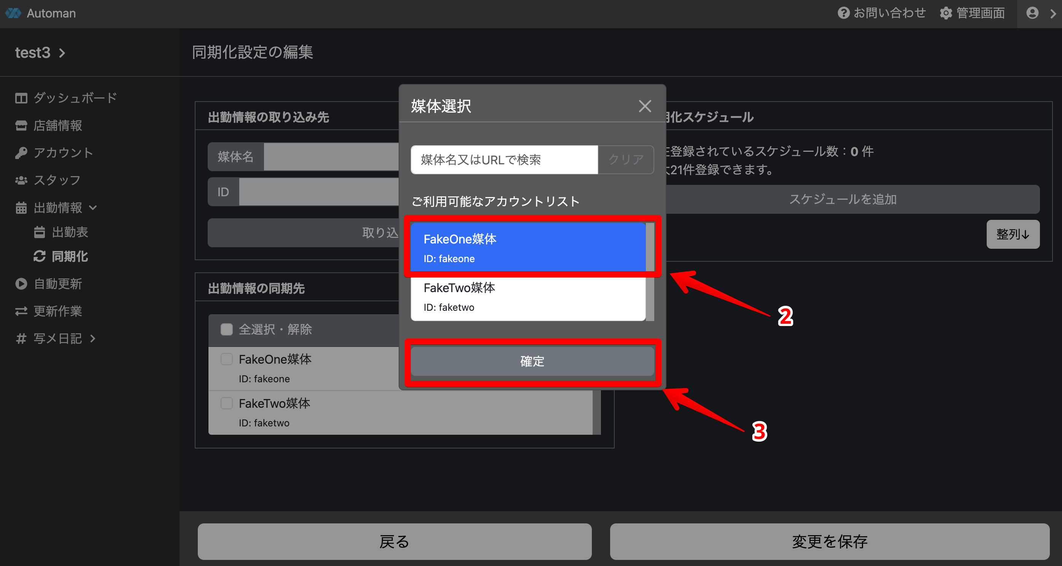Click the account key icon
The image size is (1062, 566).
pyautogui.click(x=21, y=153)
